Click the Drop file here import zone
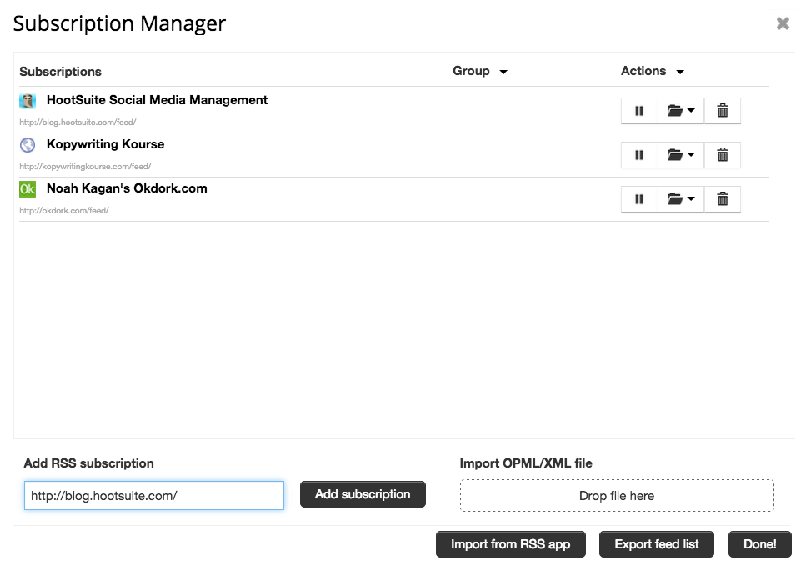This screenshot has width=806, height=581. (617, 496)
